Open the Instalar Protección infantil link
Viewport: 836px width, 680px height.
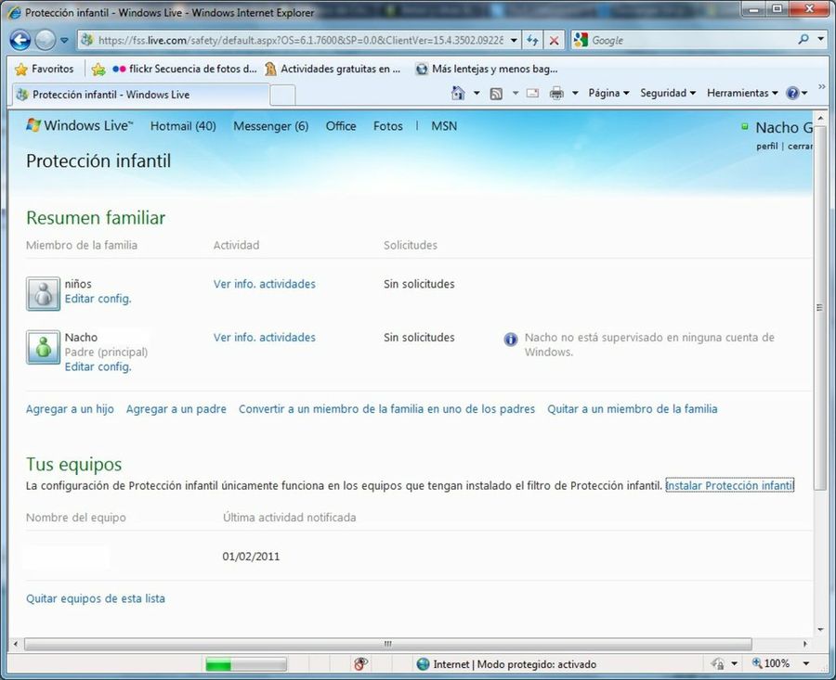(728, 485)
